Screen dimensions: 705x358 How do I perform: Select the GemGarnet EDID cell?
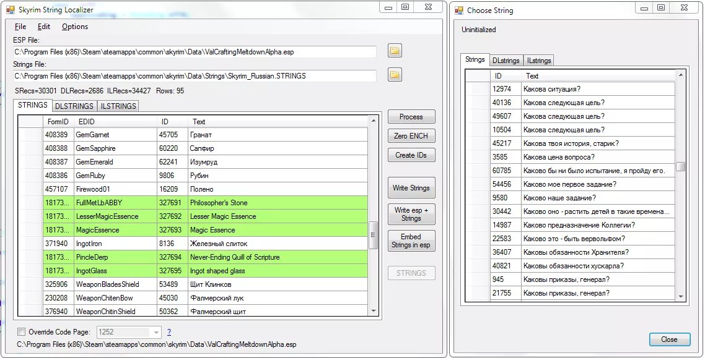coord(116,135)
